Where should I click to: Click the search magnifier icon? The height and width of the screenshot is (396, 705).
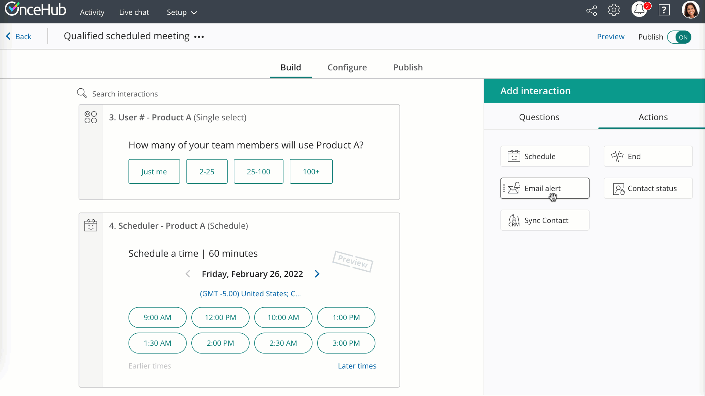[82, 93]
